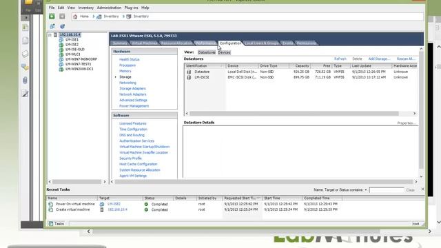The width and height of the screenshot is (441, 248).
Task: Click the VM icon beside LM-WIN2008-DC1
Action: click(61, 69)
